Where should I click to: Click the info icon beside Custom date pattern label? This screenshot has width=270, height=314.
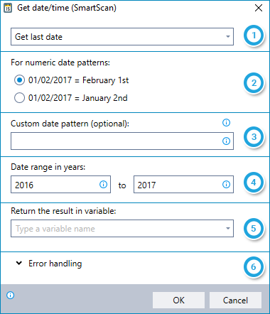click(226, 123)
